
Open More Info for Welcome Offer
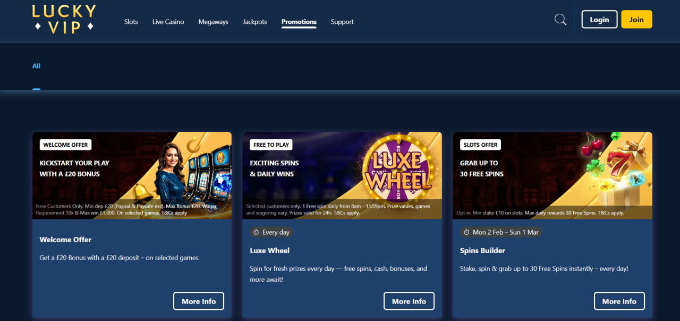point(199,301)
